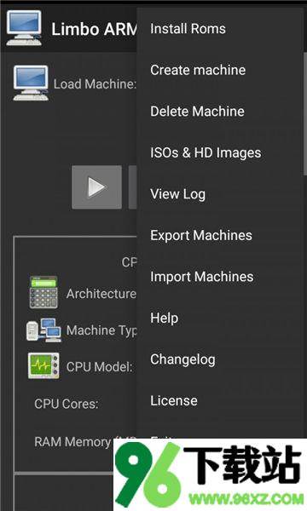The image size is (307, 511).
Task: Tap the Machine Type networked computers icon
Action: pos(43,330)
